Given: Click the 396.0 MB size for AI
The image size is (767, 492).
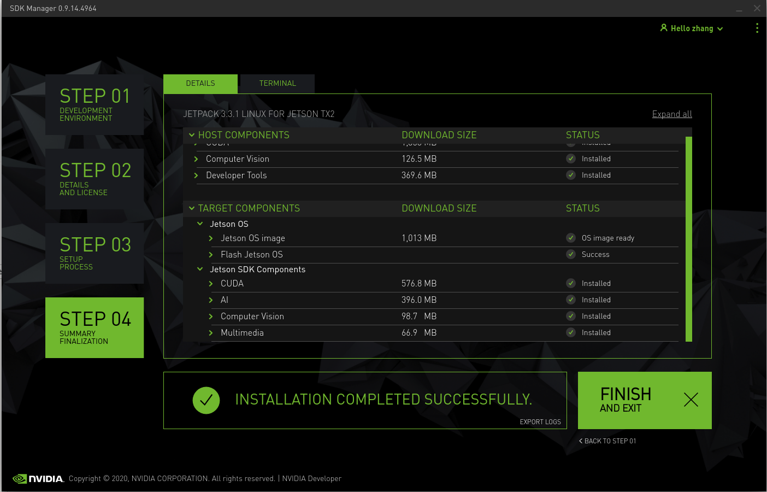Looking at the screenshot, I should [x=419, y=300].
